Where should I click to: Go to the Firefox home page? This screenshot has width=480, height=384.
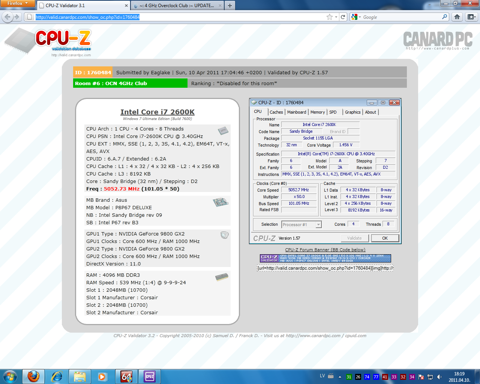pyautogui.click(x=457, y=17)
